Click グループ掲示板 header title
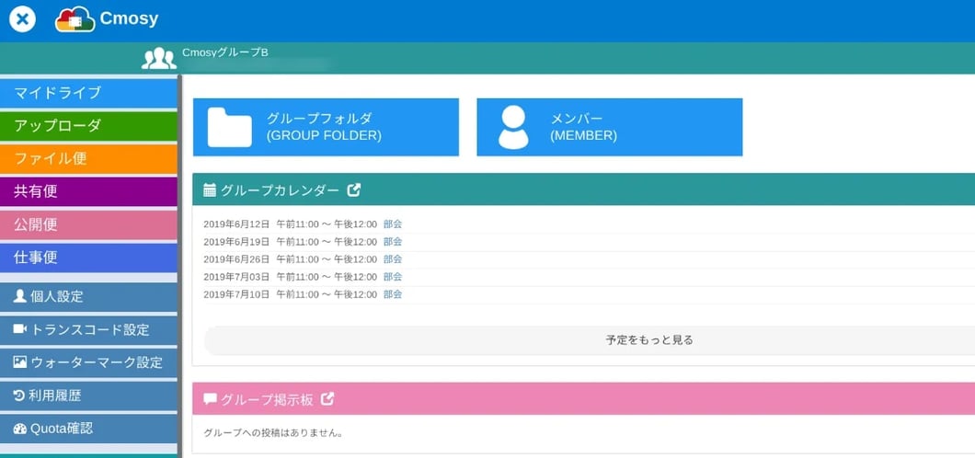 [x=267, y=399]
